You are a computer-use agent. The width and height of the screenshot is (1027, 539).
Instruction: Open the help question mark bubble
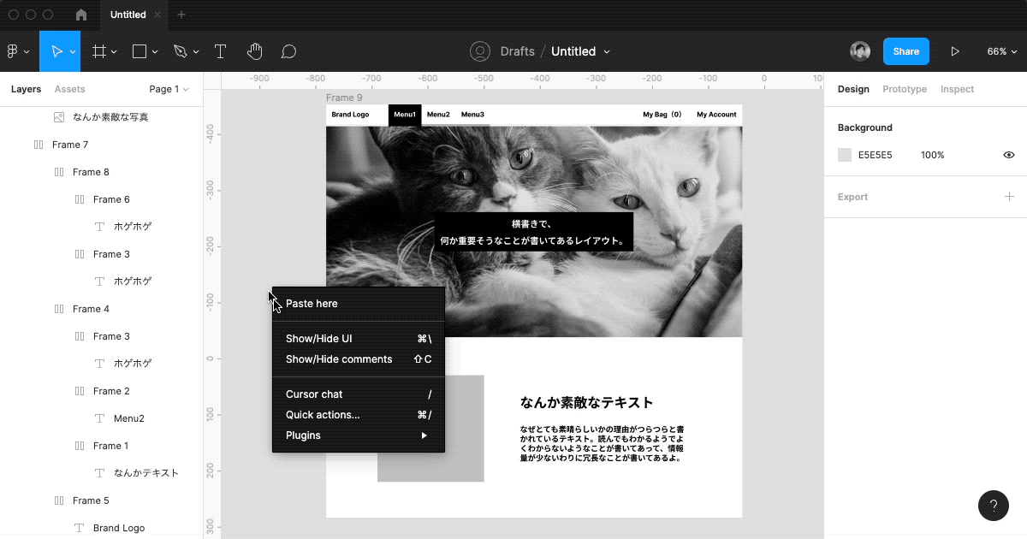pyautogui.click(x=994, y=506)
